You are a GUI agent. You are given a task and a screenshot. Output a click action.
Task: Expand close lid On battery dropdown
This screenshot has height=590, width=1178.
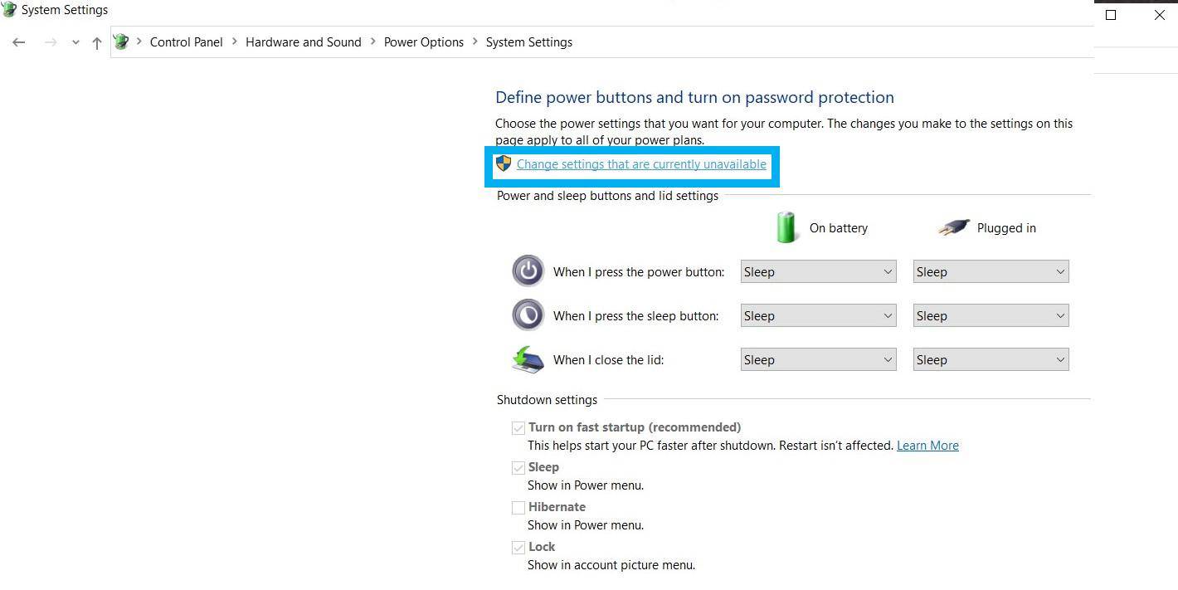pos(818,359)
